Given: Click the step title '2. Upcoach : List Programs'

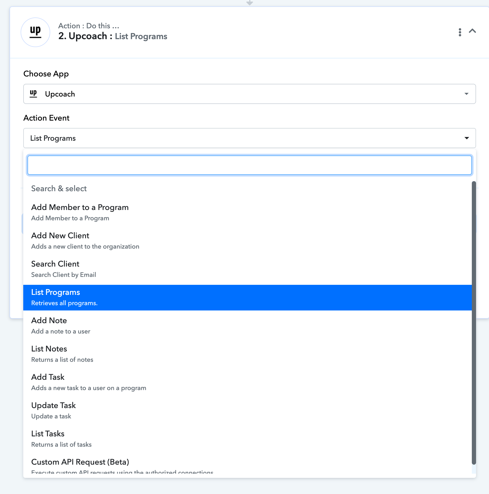Looking at the screenshot, I should 113,36.
